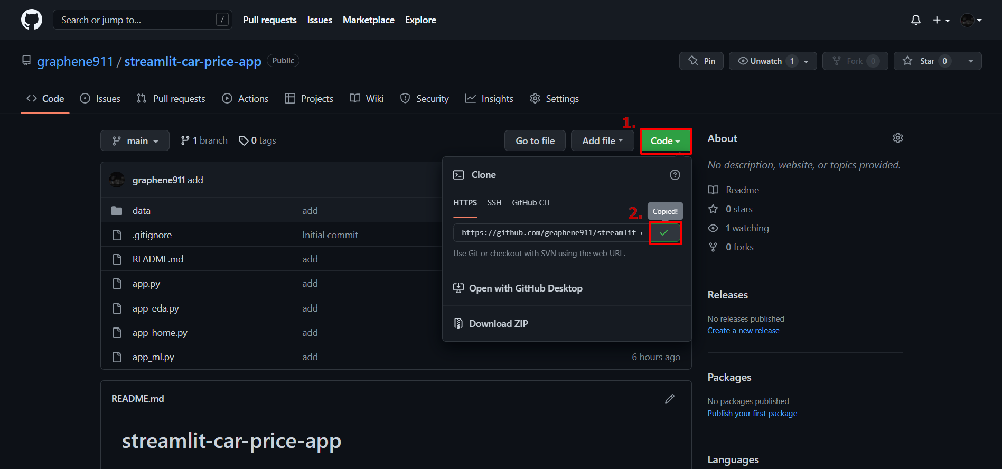Edit README.md with the pencil icon

click(670, 399)
